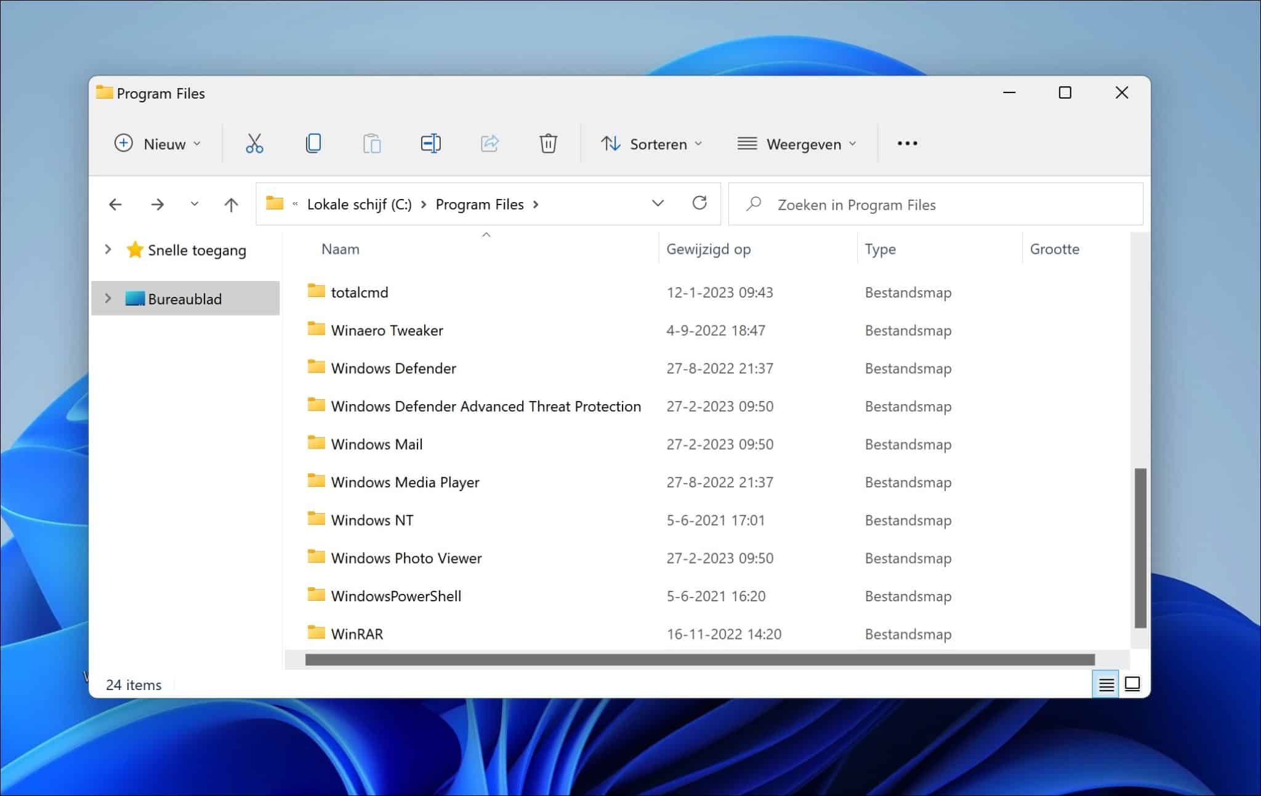Image resolution: width=1261 pixels, height=796 pixels.
Task: Expand the Bureaublad tree node
Action: tap(108, 298)
